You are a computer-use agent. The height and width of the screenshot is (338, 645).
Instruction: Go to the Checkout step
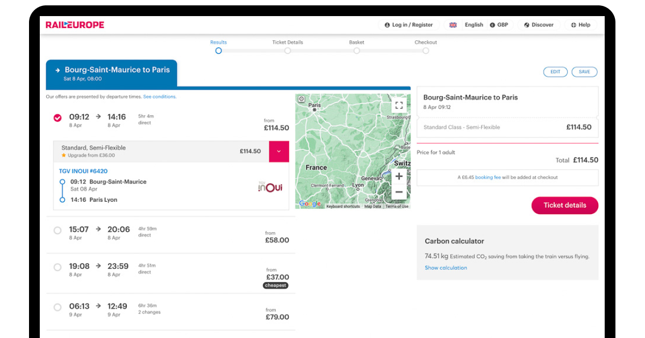[426, 46]
